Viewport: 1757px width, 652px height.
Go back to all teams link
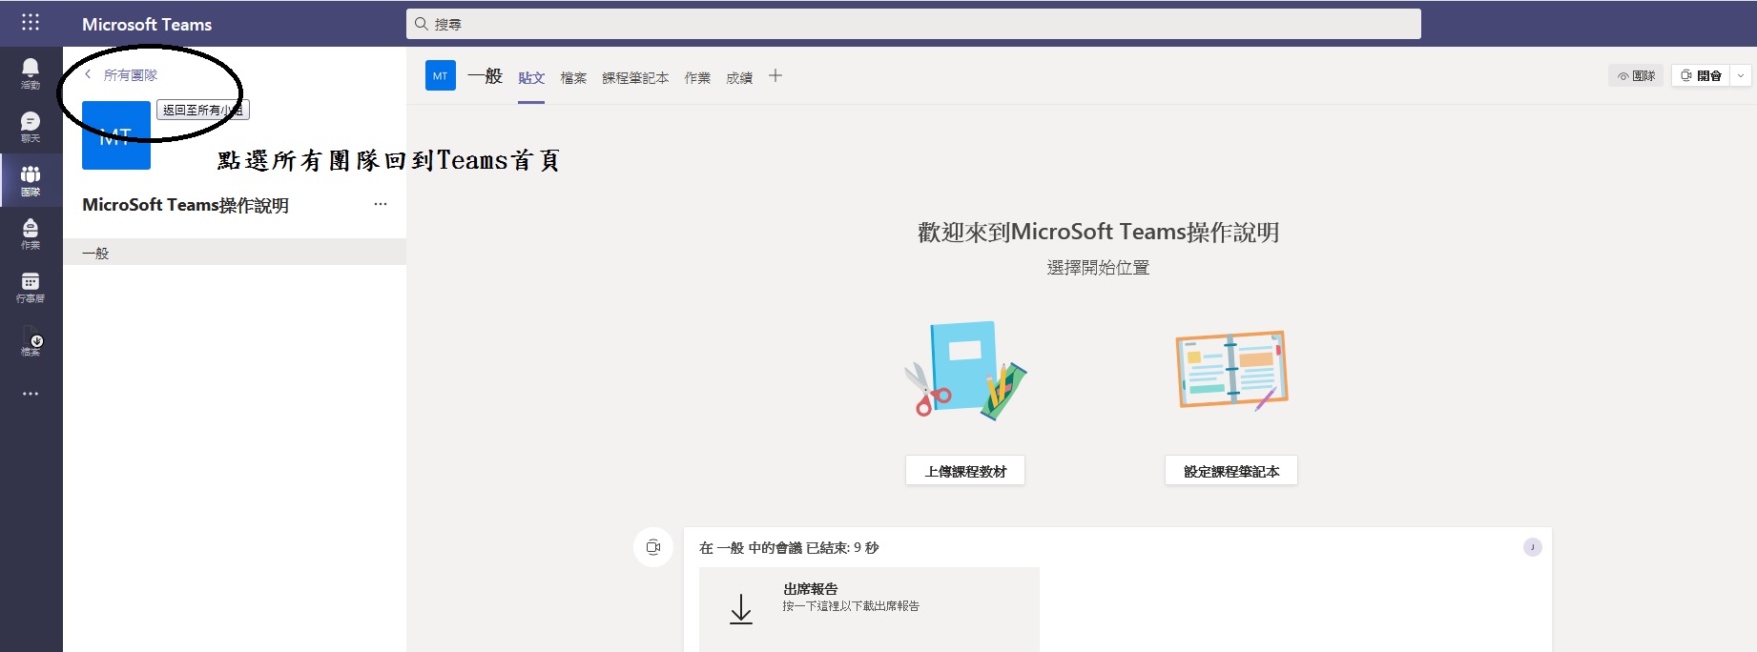coord(121,74)
